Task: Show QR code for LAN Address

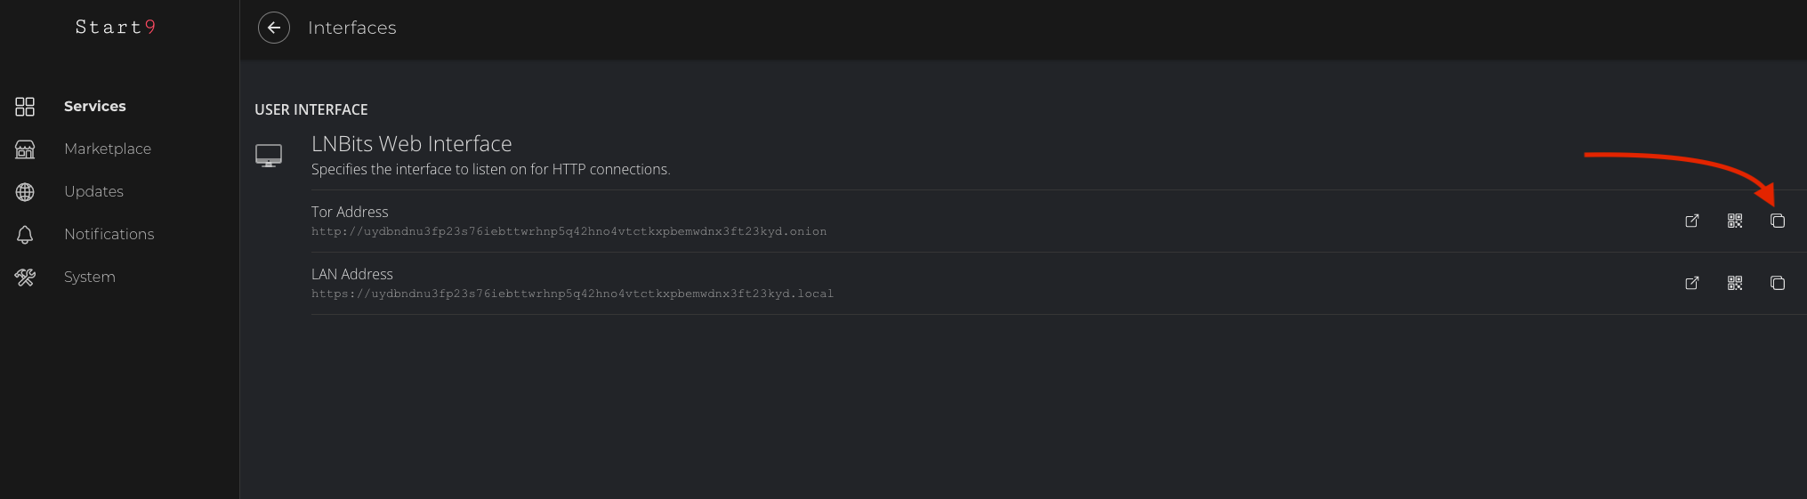Action: (x=1735, y=283)
